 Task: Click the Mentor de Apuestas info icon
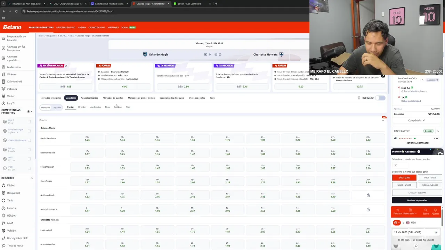pyautogui.click(x=419, y=152)
